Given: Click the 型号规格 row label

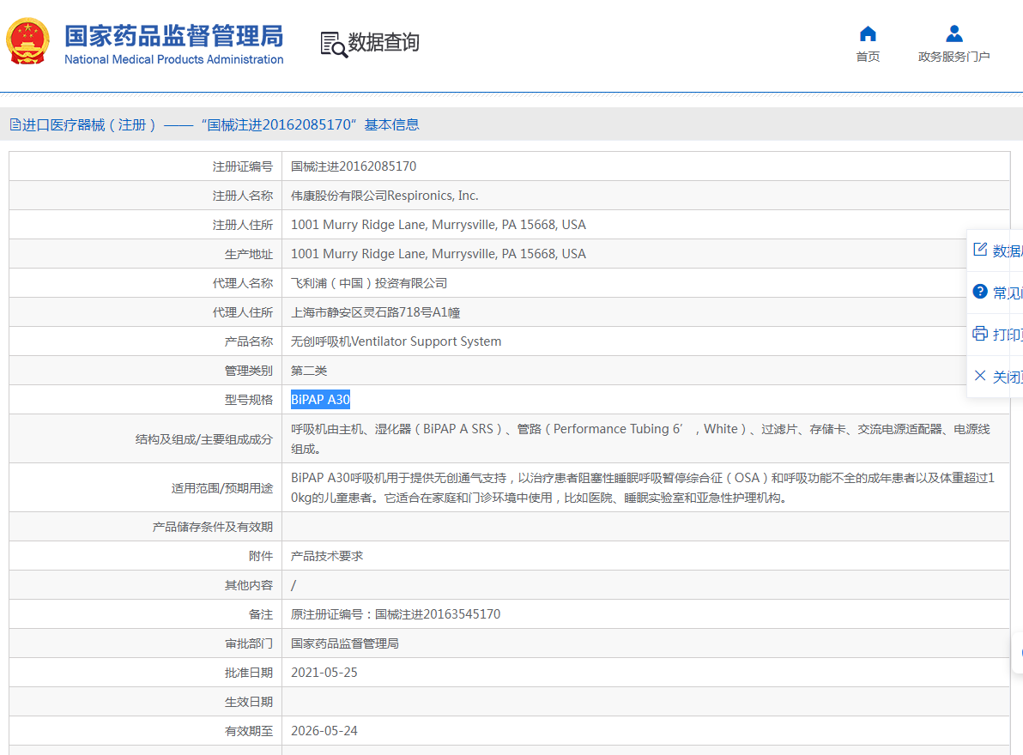Looking at the screenshot, I should point(249,400).
